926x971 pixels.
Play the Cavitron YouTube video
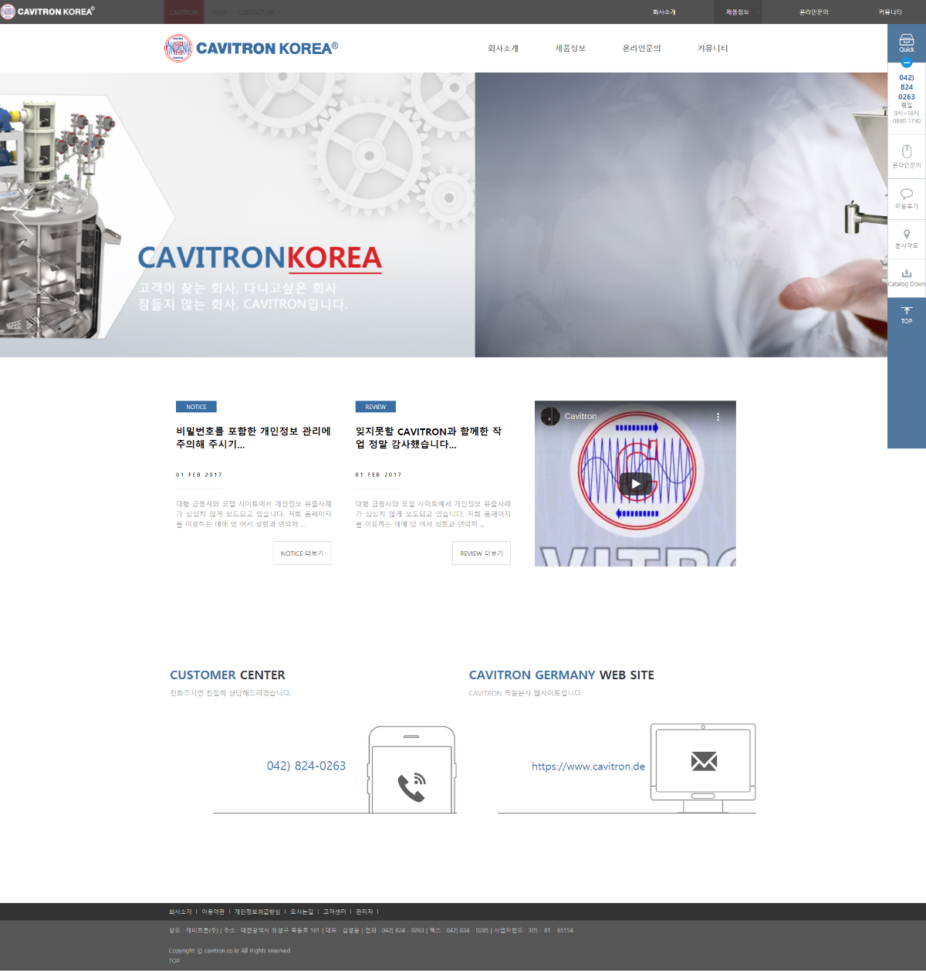635,484
